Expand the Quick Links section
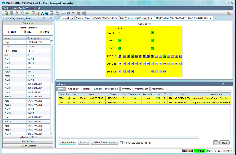This screenshot has width=236, height=155. tap(28, 141)
